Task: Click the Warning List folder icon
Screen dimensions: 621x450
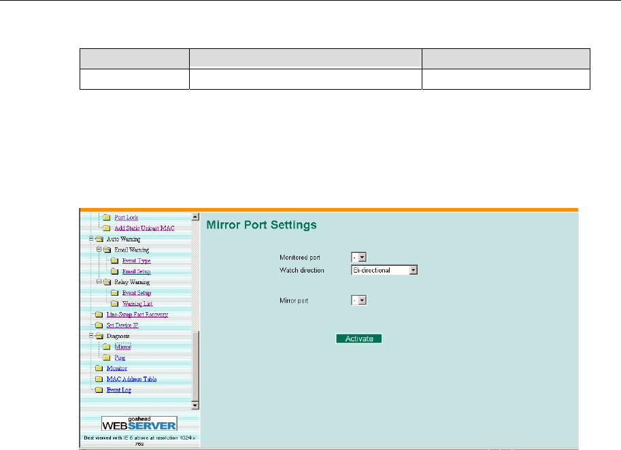Action: 115,303
